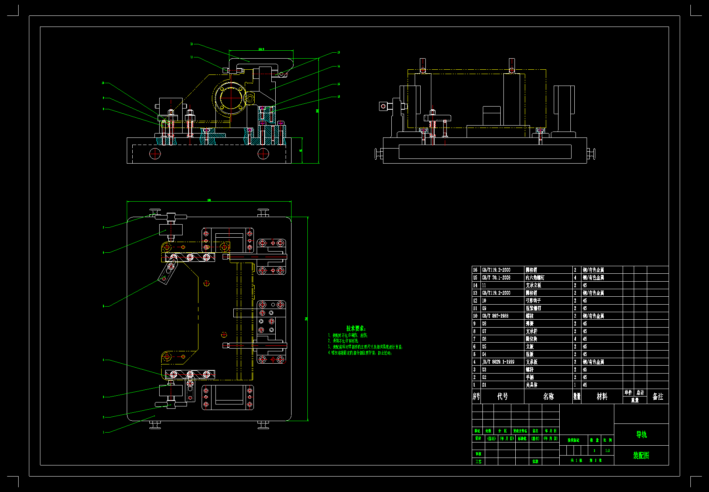Click the '批准' cell in title block
The width and height of the screenshot is (709, 492).
536,461
